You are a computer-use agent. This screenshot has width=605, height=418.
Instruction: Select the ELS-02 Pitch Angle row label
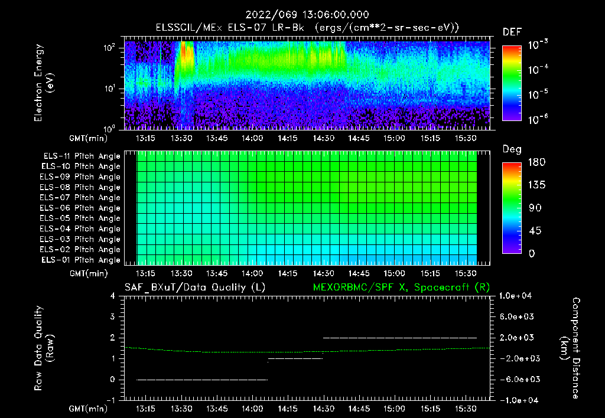point(80,250)
